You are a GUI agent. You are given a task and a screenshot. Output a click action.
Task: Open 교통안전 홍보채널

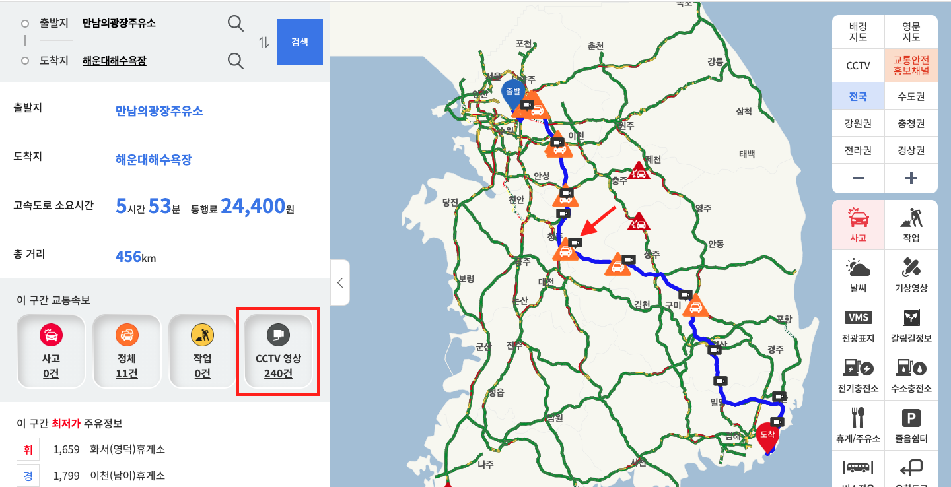(911, 66)
